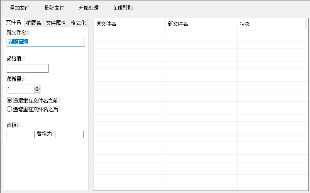
Task: Sort by the 新文件名 column header
Action: click(201, 24)
